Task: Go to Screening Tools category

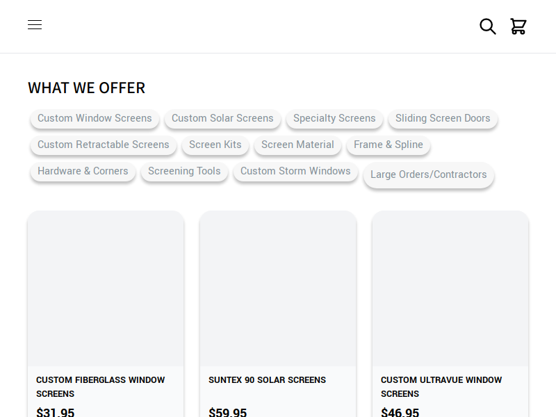Action: [x=184, y=171]
